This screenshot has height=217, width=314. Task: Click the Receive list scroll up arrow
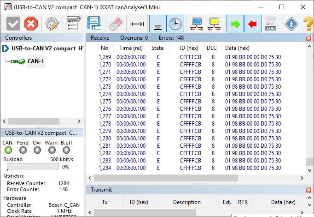coord(309,47)
